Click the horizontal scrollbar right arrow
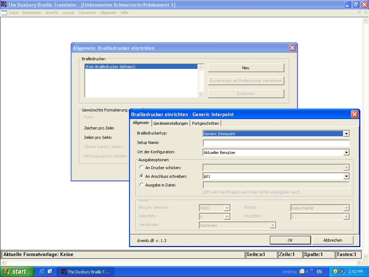The height and width of the screenshot is (277, 369). 359,263
